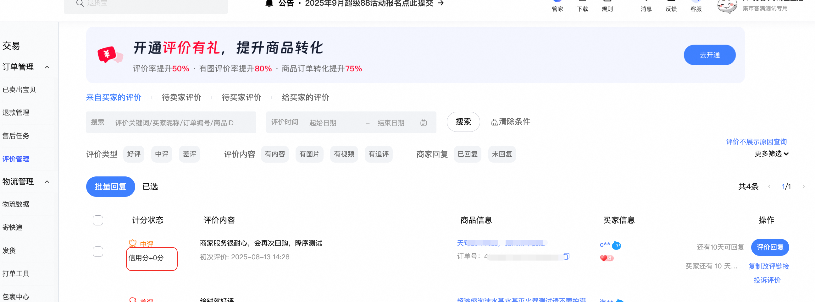Open 物流数据 in sidebar

16,204
